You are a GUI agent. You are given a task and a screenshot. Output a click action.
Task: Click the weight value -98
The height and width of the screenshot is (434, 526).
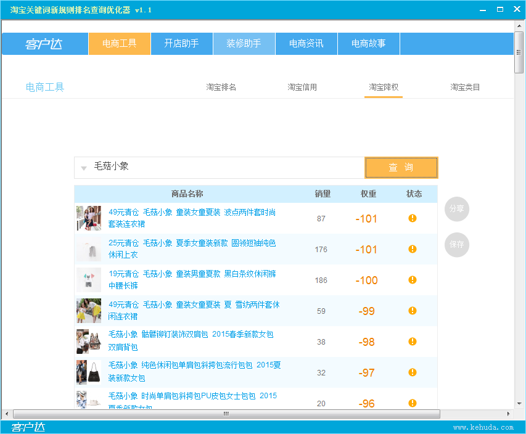[x=366, y=342]
